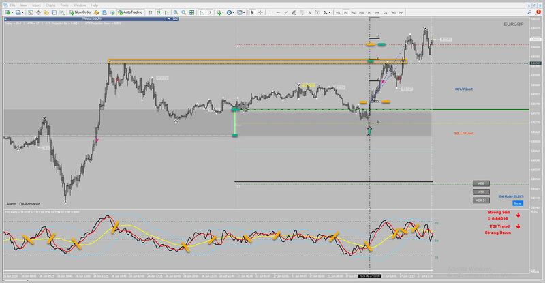
Task: Open a new chart from the toolbar
Action: click(x=7, y=12)
